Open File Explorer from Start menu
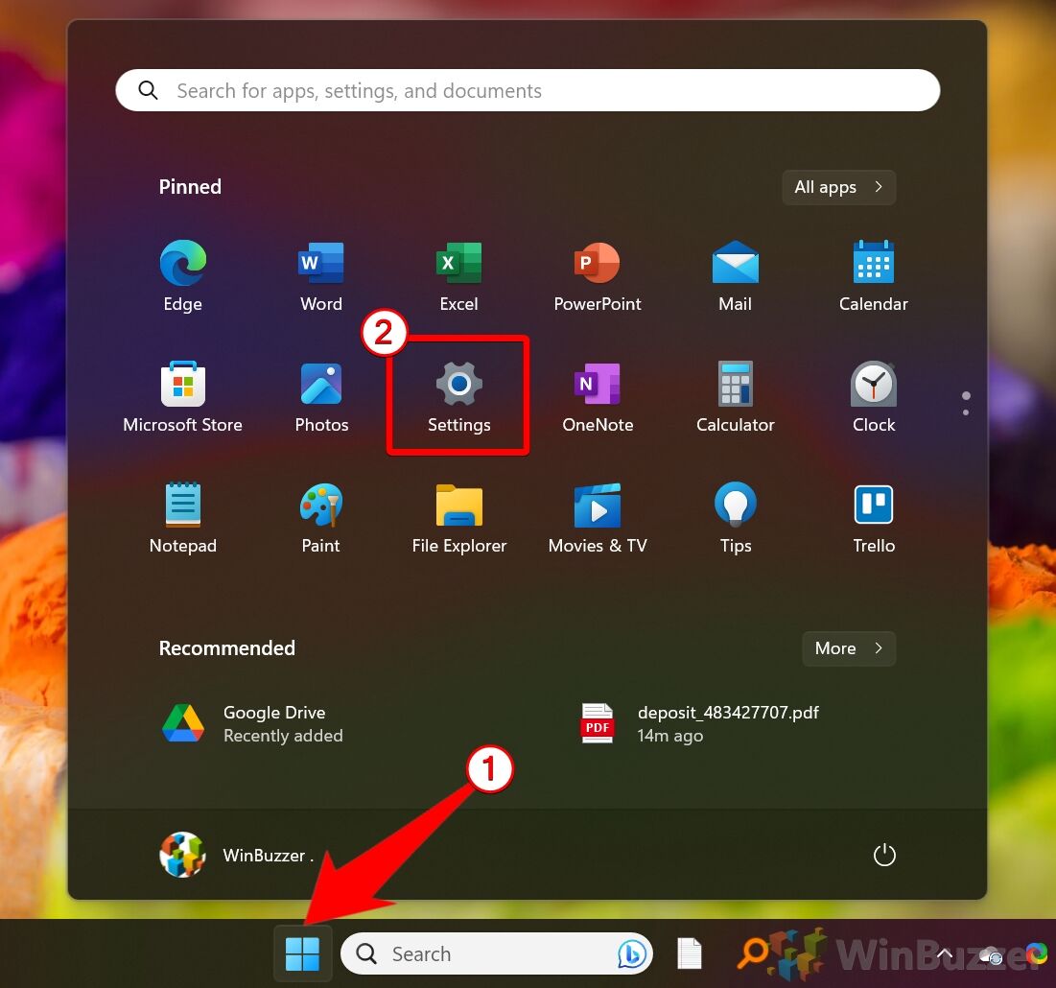Screen dimensions: 1056x988 pos(458,517)
